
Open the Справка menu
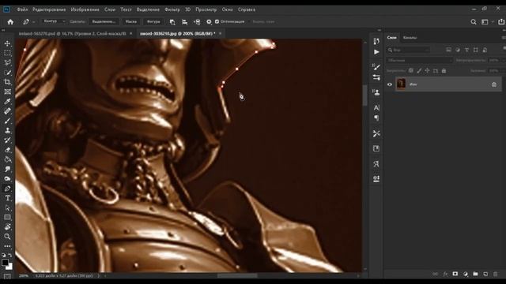coord(247,9)
